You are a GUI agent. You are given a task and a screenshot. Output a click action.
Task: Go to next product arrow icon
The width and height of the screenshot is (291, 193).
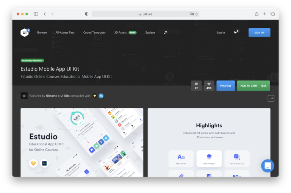click(x=271, y=98)
